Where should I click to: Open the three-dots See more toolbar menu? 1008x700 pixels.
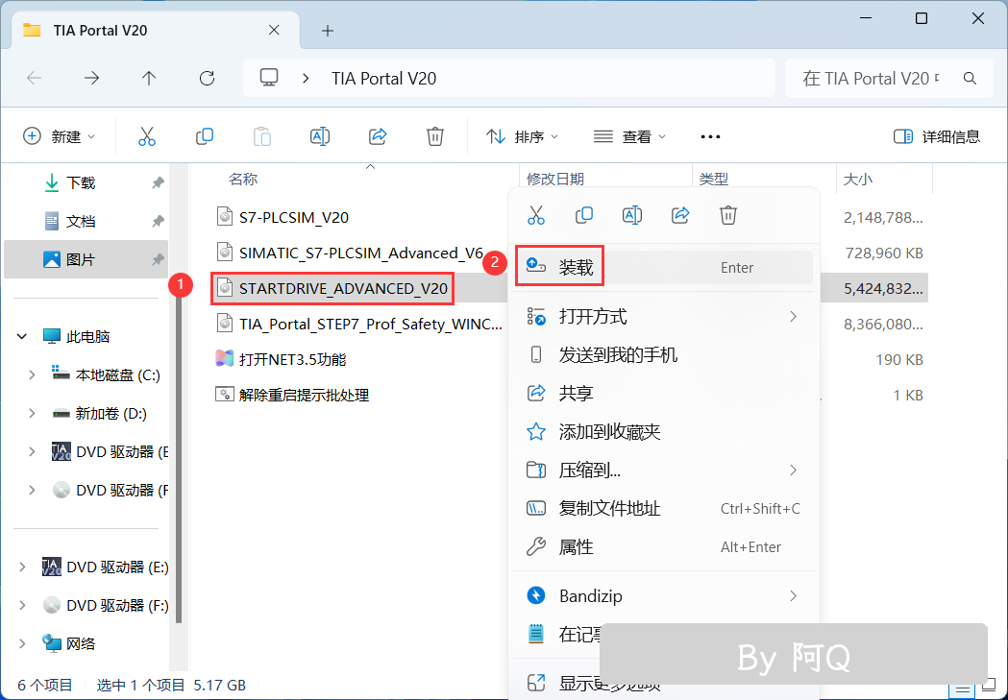(710, 136)
